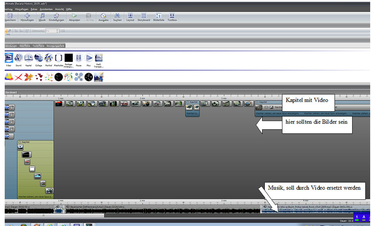Select the Farbiger Hintergrund black swatch
Image resolution: width=372 pixels, height=226 pixels.
[x=69, y=58]
